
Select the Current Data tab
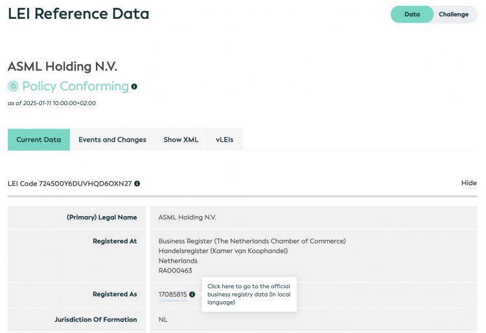[x=39, y=140]
